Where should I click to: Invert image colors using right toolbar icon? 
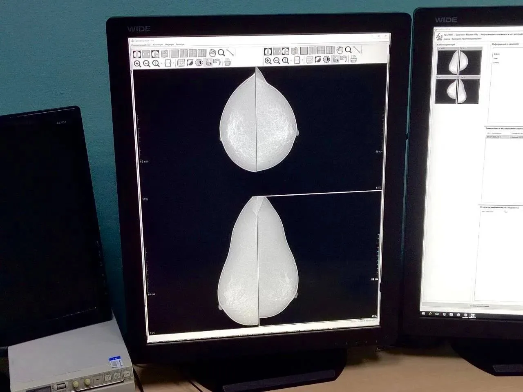coord(317,60)
